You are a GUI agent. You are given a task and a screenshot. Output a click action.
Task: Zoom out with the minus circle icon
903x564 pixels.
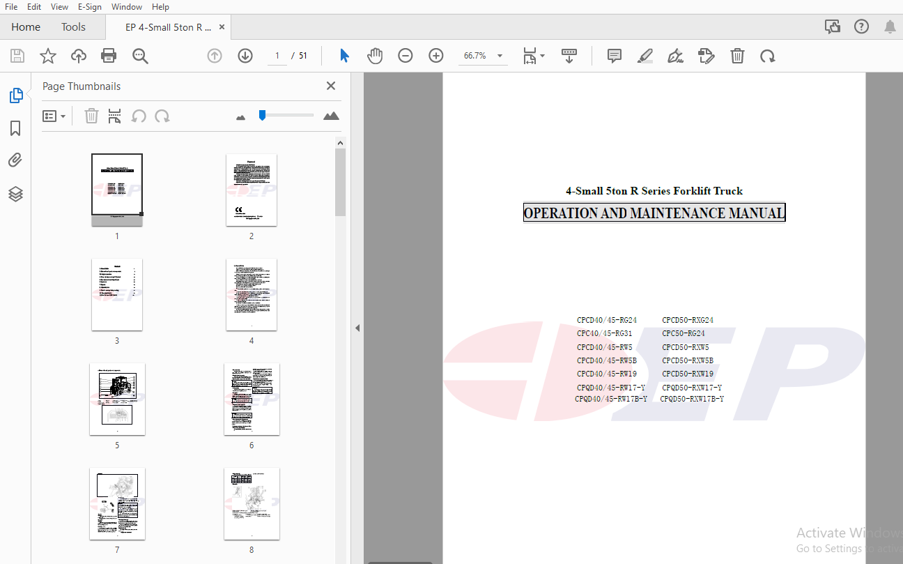406,56
